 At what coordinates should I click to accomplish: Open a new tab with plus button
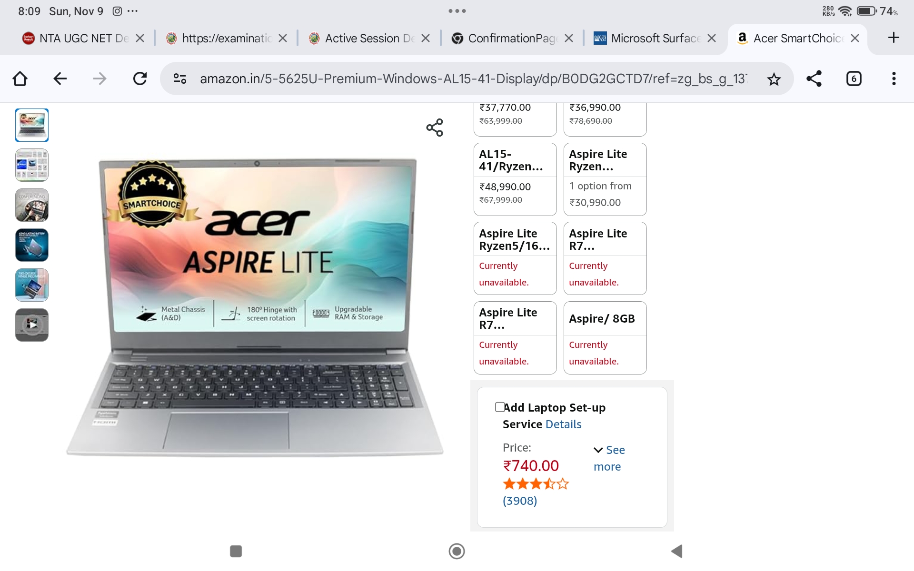click(x=894, y=38)
